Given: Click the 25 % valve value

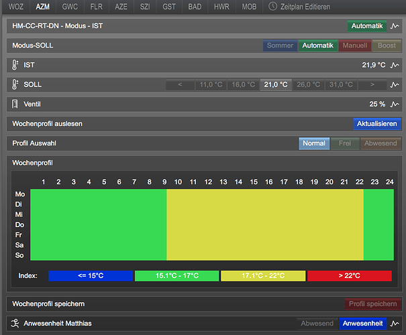Looking at the screenshot, I should (x=377, y=104).
